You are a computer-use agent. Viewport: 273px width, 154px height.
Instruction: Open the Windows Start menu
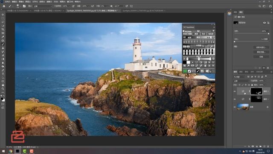(x=3, y=151)
